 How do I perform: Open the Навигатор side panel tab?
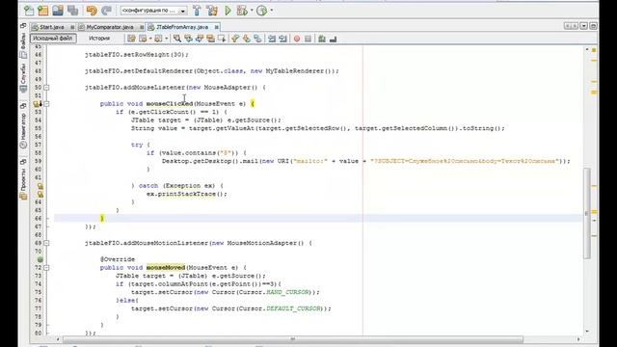point(23,130)
